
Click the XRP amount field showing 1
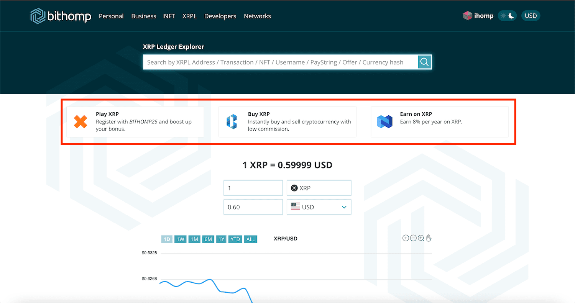click(253, 188)
